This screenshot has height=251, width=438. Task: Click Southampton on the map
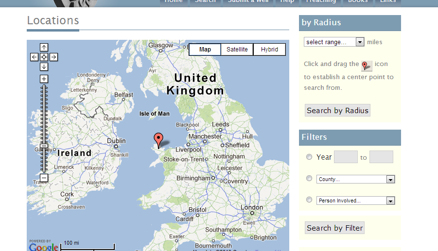224,230
